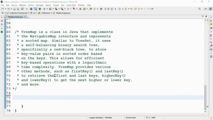Click the Pin Editor icon
The image size is (213, 120).
(x=152, y=9)
